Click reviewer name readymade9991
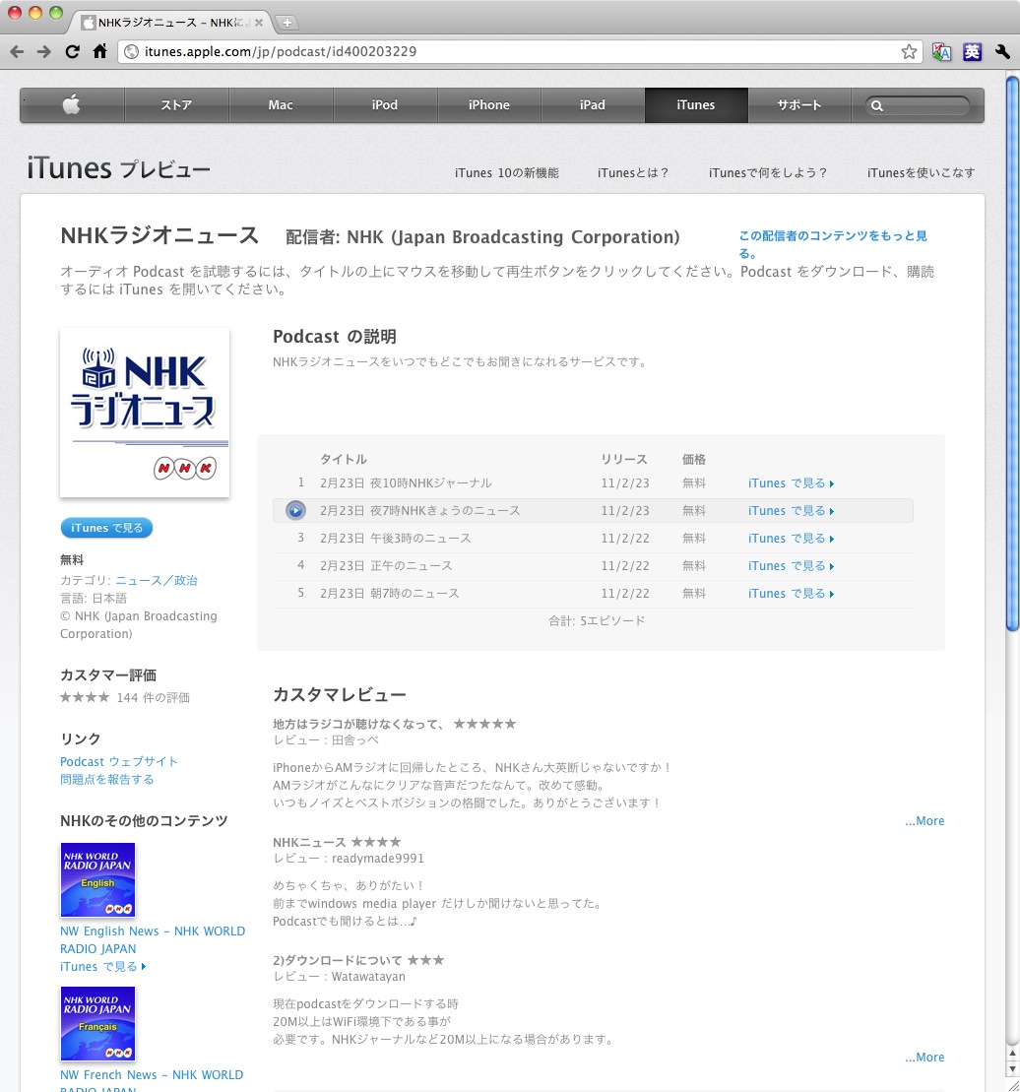The image size is (1020, 1092). (378, 859)
